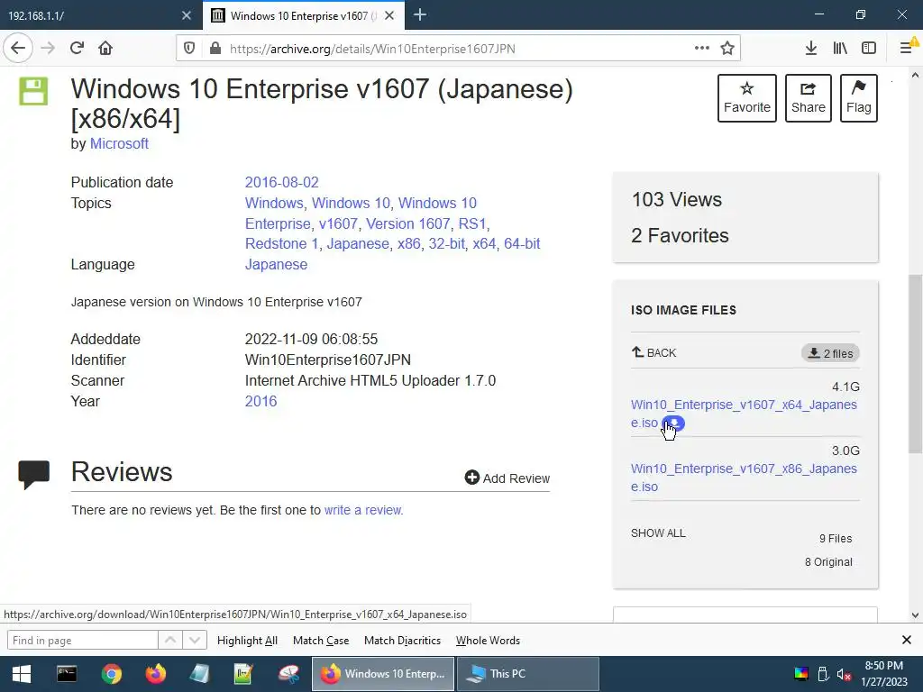The height and width of the screenshot is (692, 923).
Task: Click SHOW ALL files
Action: 658,533
